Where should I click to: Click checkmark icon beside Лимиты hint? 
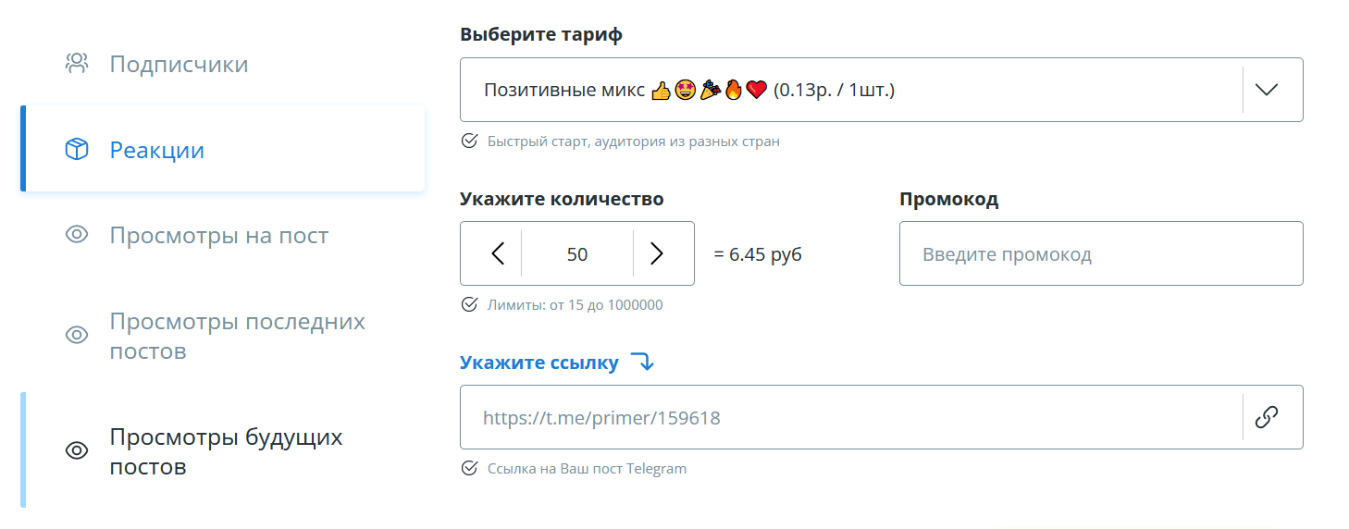[469, 304]
